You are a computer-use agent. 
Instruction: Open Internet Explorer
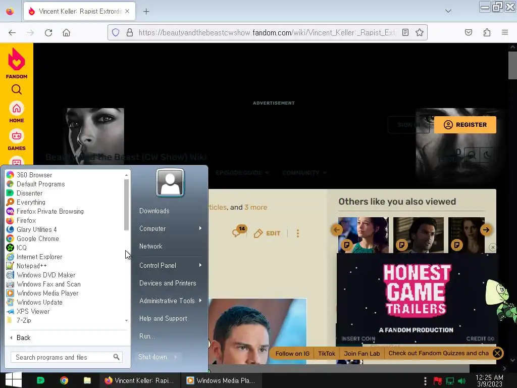coord(39,257)
